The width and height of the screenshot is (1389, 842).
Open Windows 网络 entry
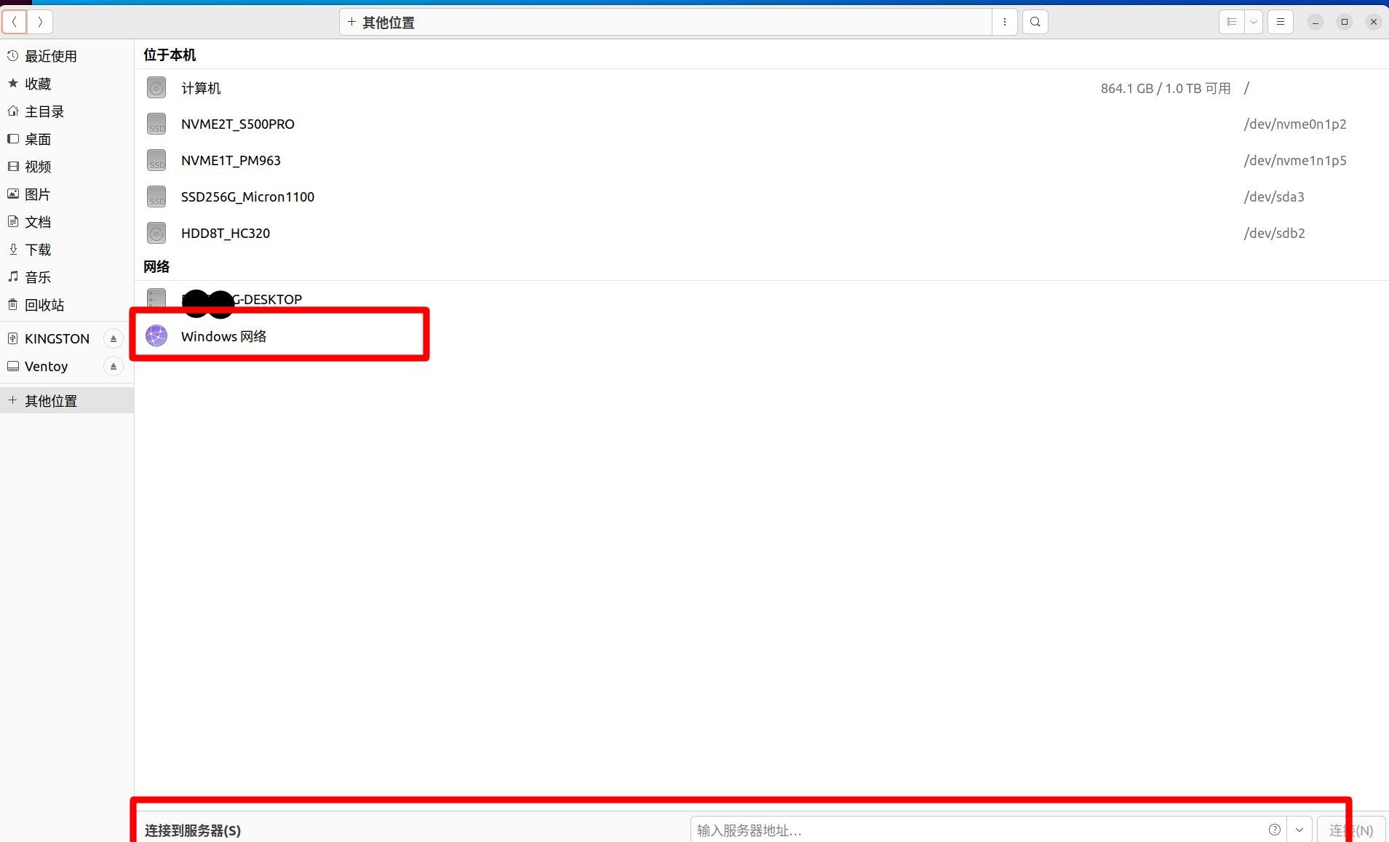(761, 336)
